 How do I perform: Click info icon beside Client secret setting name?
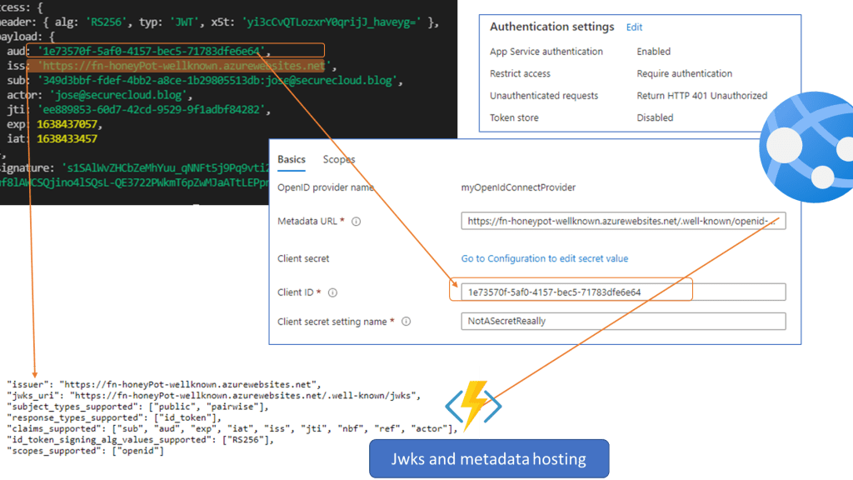pos(407,322)
